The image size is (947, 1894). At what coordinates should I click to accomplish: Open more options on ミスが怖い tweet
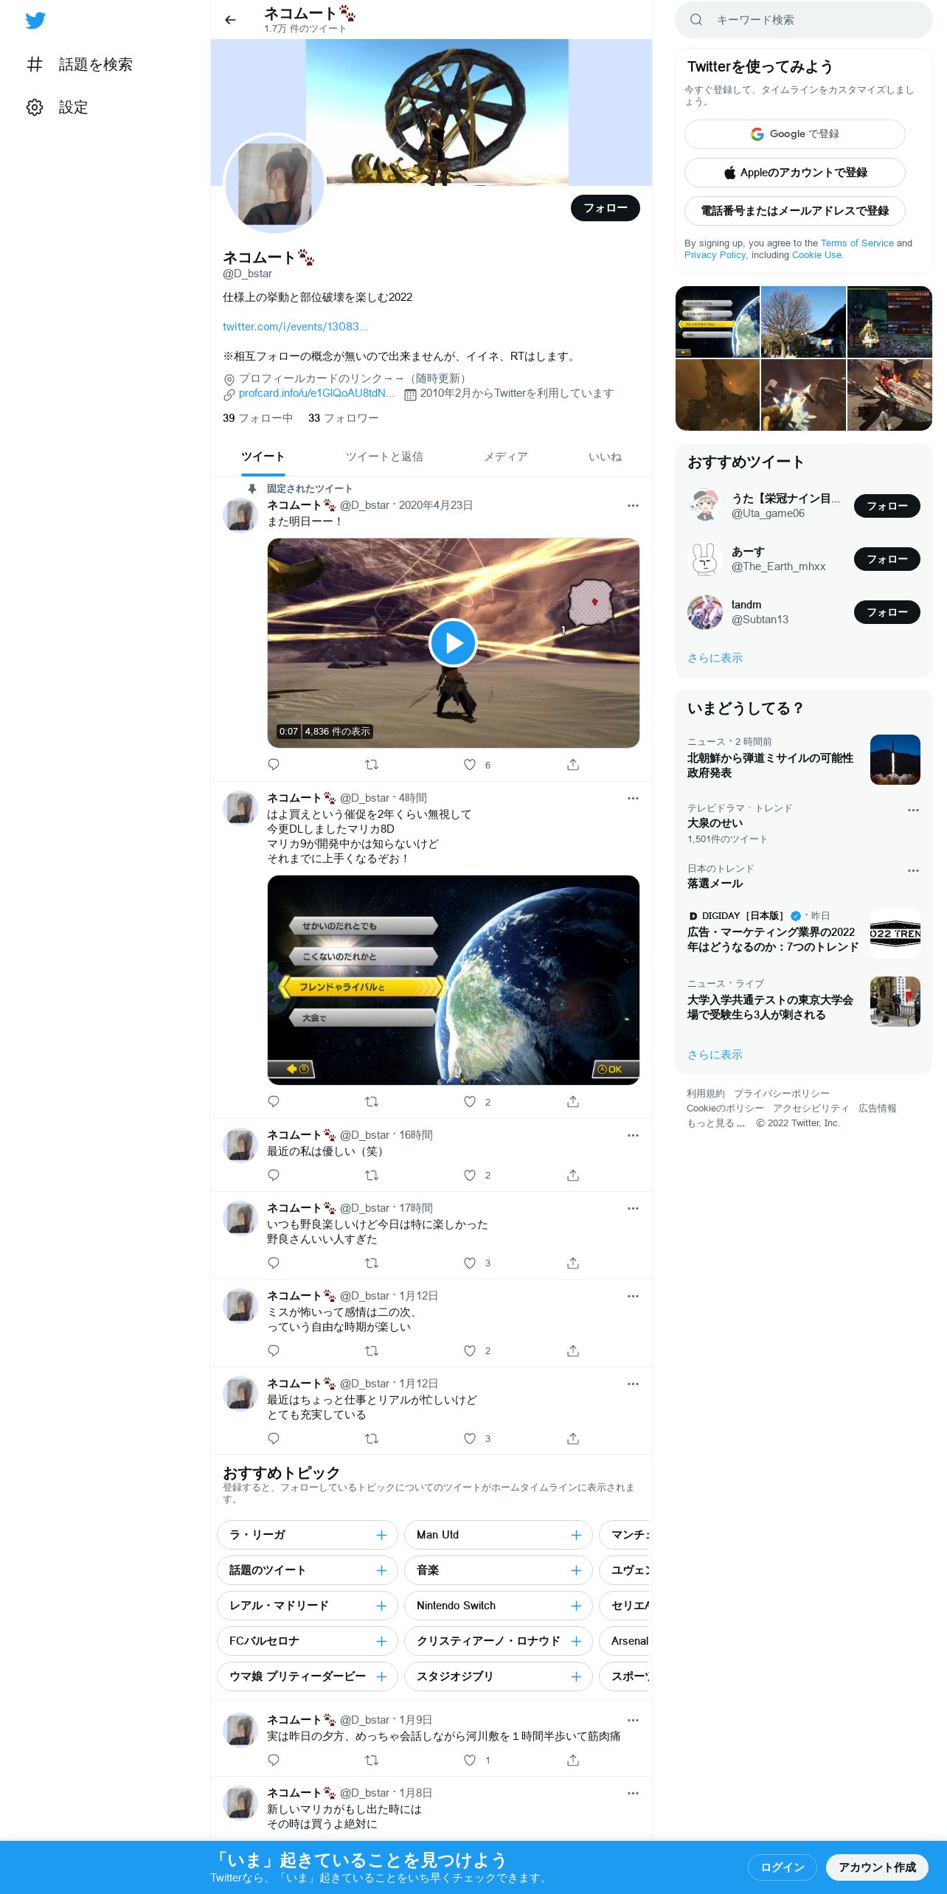pyautogui.click(x=633, y=1296)
